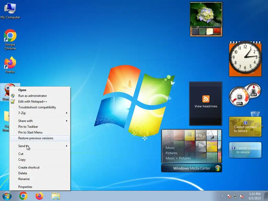Choose Copy in the context menu

pos(40,160)
